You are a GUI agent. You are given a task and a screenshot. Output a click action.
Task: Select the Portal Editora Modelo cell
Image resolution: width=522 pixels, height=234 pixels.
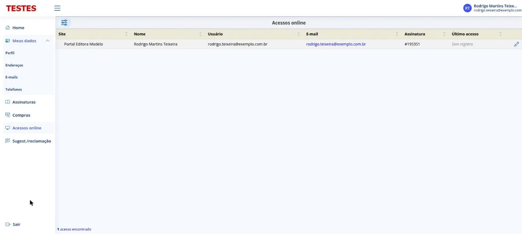click(x=84, y=44)
